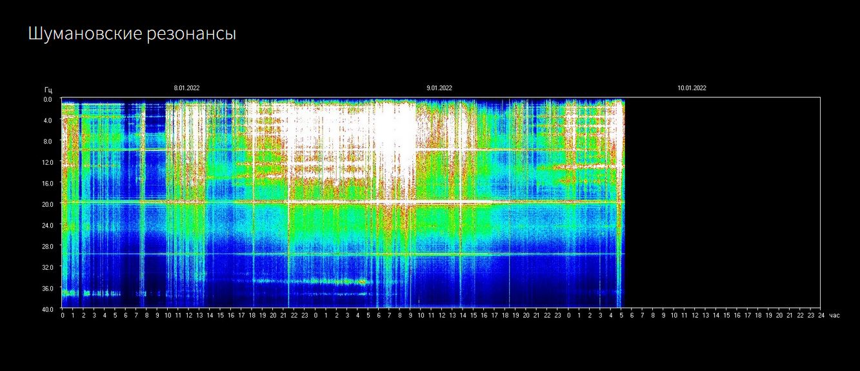Click the 8.0 frequency axis value

[48, 141]
